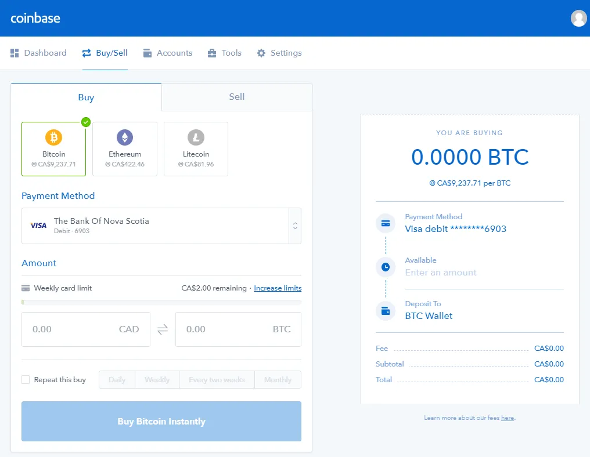Click the 'Enter an amount' placeholder text

pos(441,273)
